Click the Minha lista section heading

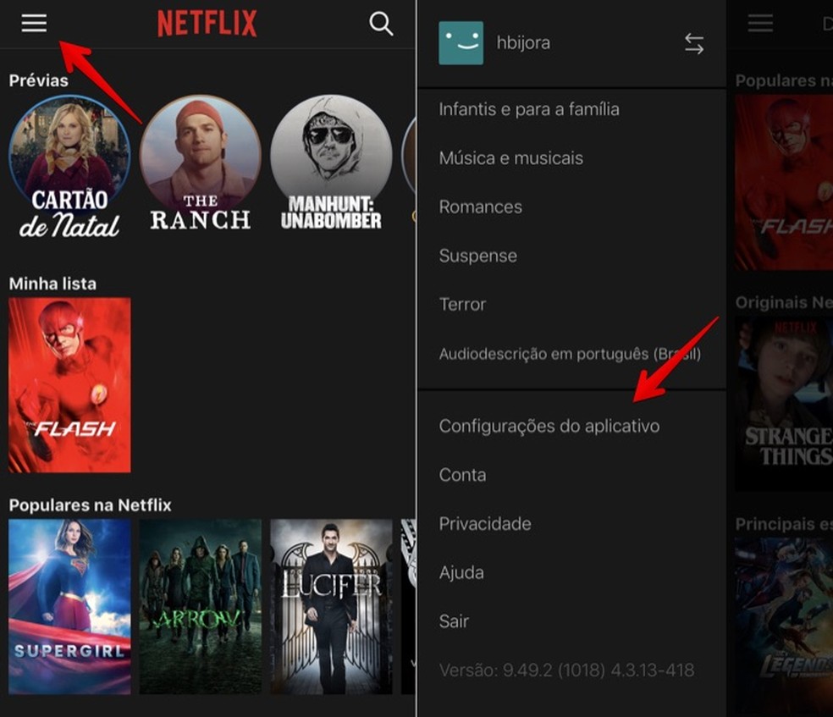pyautogui.click(x=52, y=284)
